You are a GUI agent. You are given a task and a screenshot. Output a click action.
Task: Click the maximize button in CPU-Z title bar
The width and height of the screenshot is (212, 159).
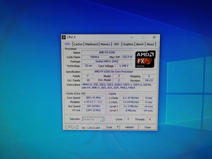point(143,37)
